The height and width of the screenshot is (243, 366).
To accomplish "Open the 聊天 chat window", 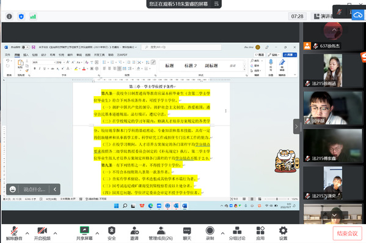I will [187, 233].
